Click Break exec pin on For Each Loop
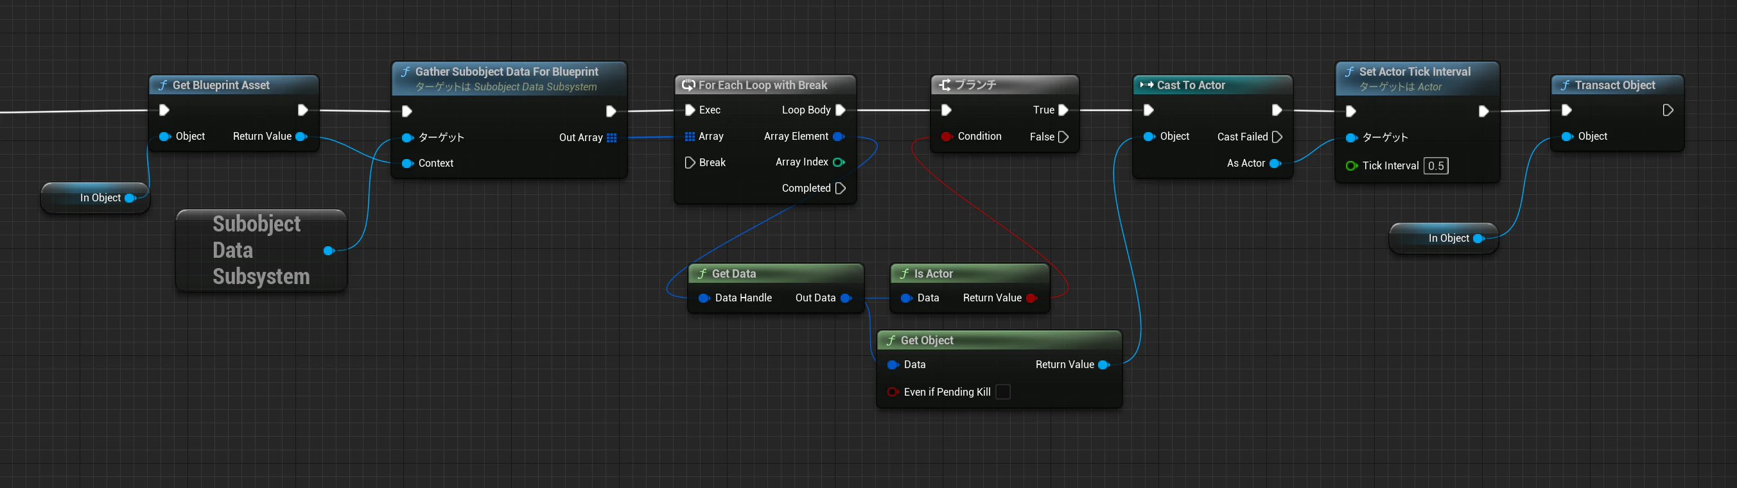 pyautogui.click(x=690, y=162)
